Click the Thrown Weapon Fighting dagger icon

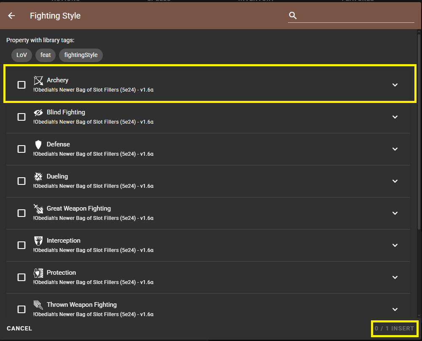pos(38,305)
